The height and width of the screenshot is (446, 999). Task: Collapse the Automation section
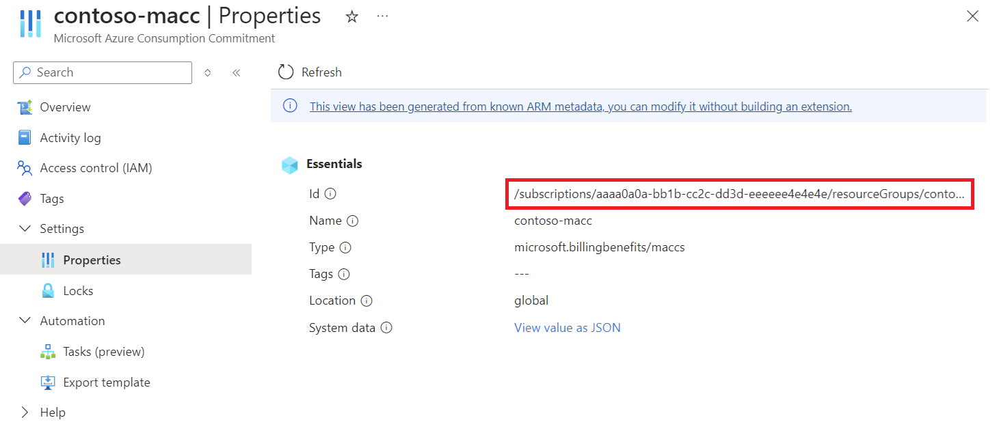pyautogui.click(x=25, y=321)
